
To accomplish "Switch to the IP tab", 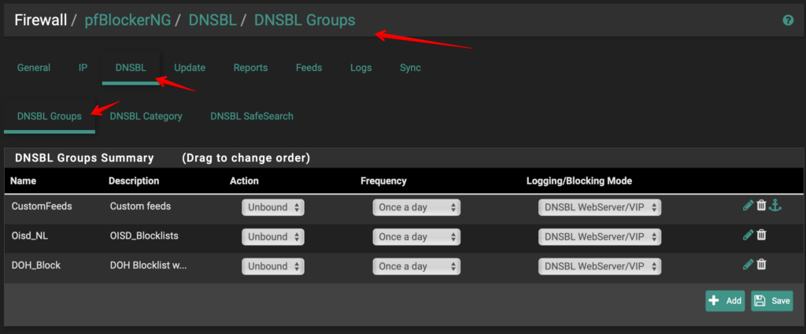I will (x=83, y=68).
